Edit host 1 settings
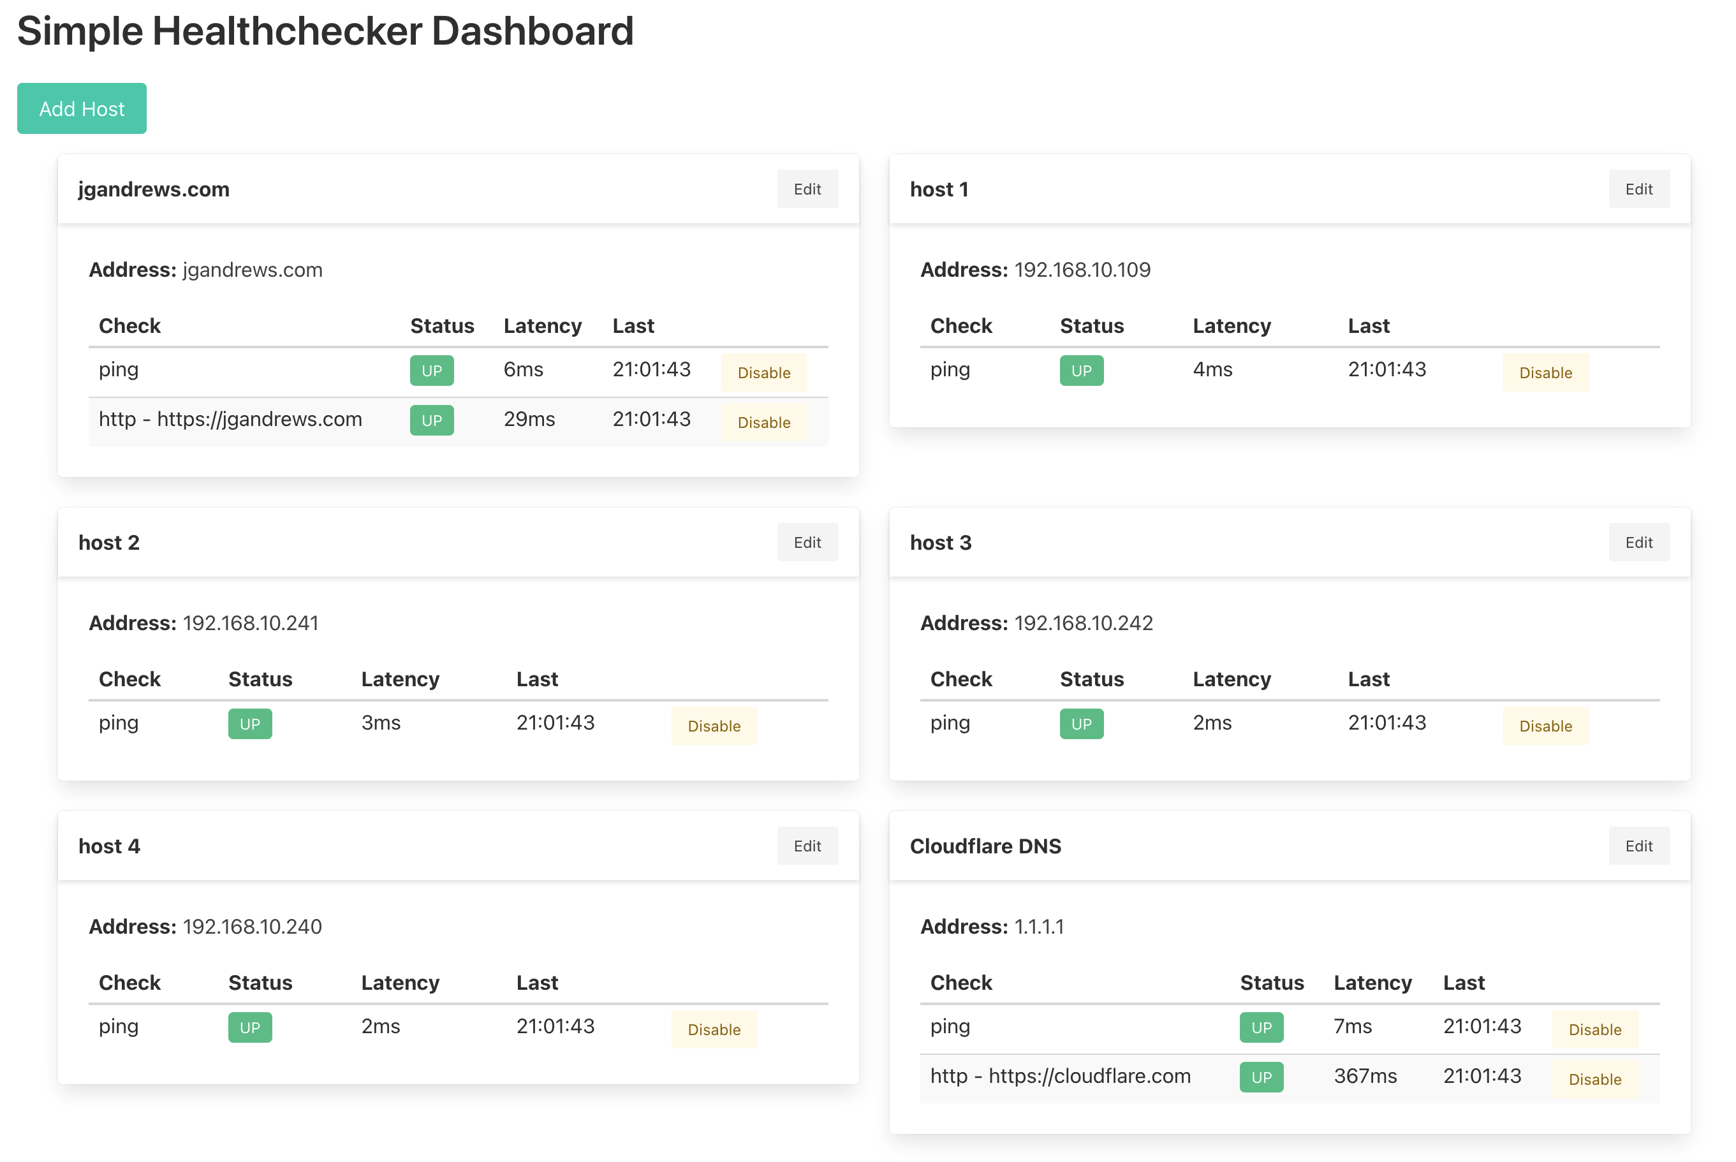 click(x=1639, y=189)
